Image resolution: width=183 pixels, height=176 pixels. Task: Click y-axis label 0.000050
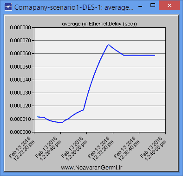tap(20, 67)
